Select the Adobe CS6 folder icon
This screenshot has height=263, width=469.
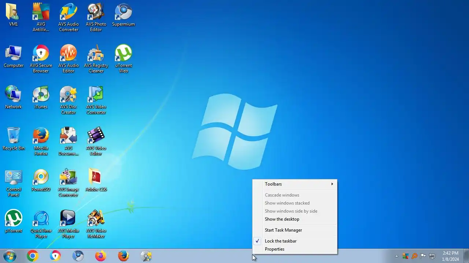click(x=96, y=180)
